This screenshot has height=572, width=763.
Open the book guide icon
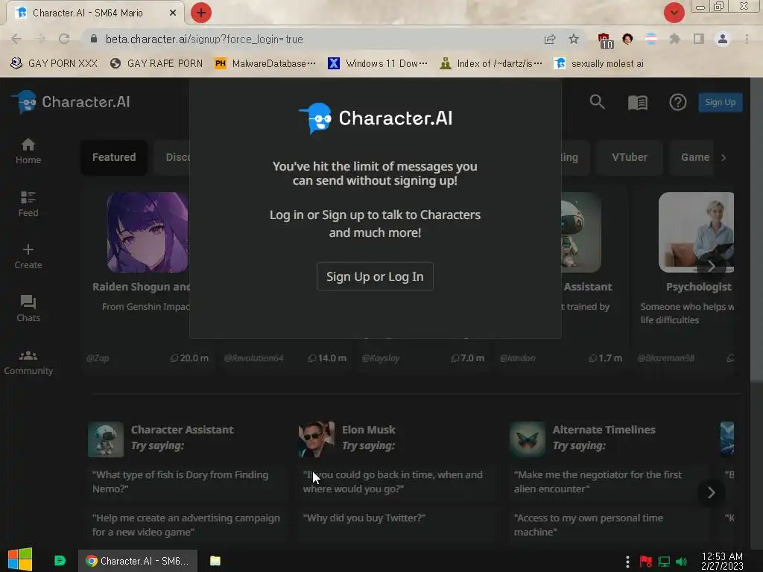click(638, 103)
